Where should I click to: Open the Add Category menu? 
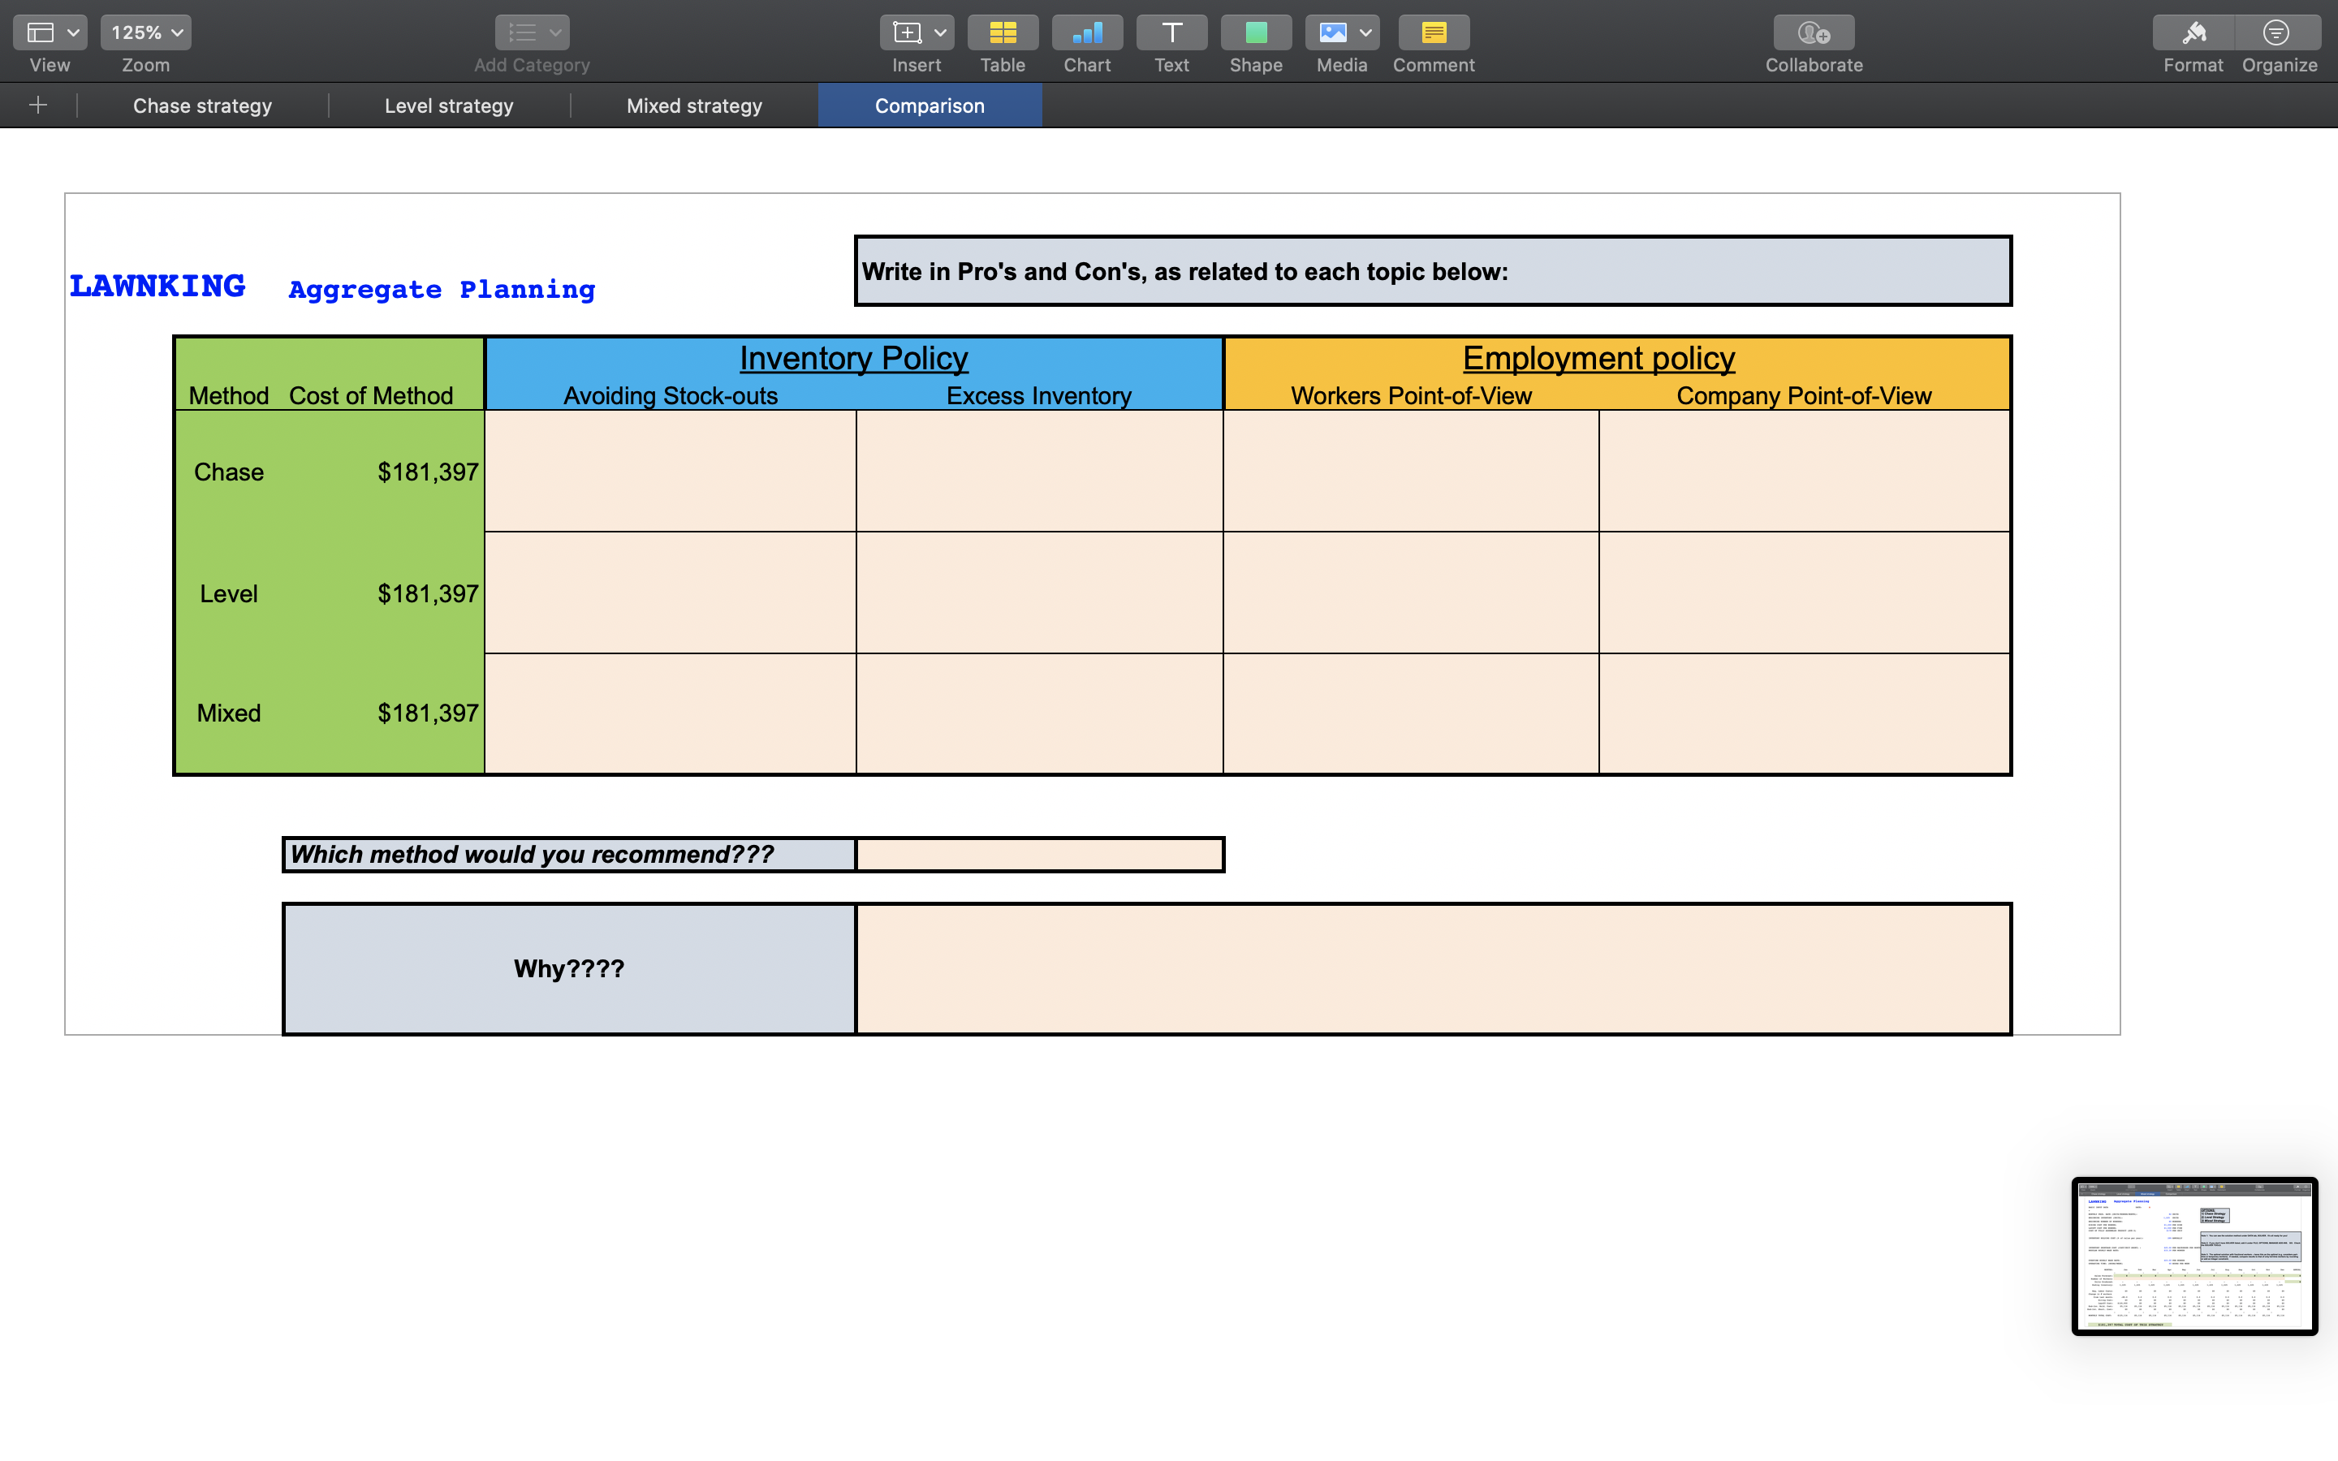(530, 32)
